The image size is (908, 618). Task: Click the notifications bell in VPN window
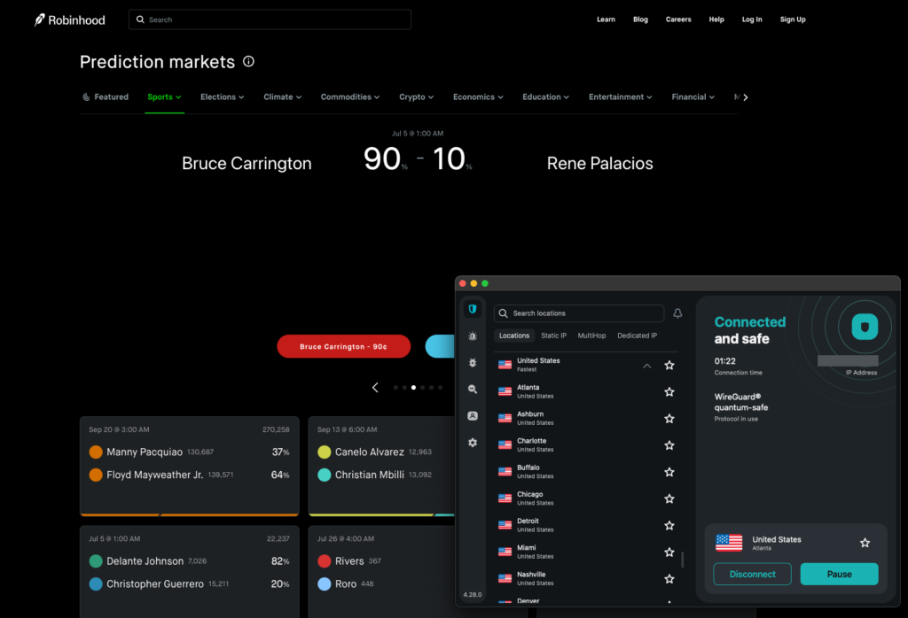click(677, 313)
